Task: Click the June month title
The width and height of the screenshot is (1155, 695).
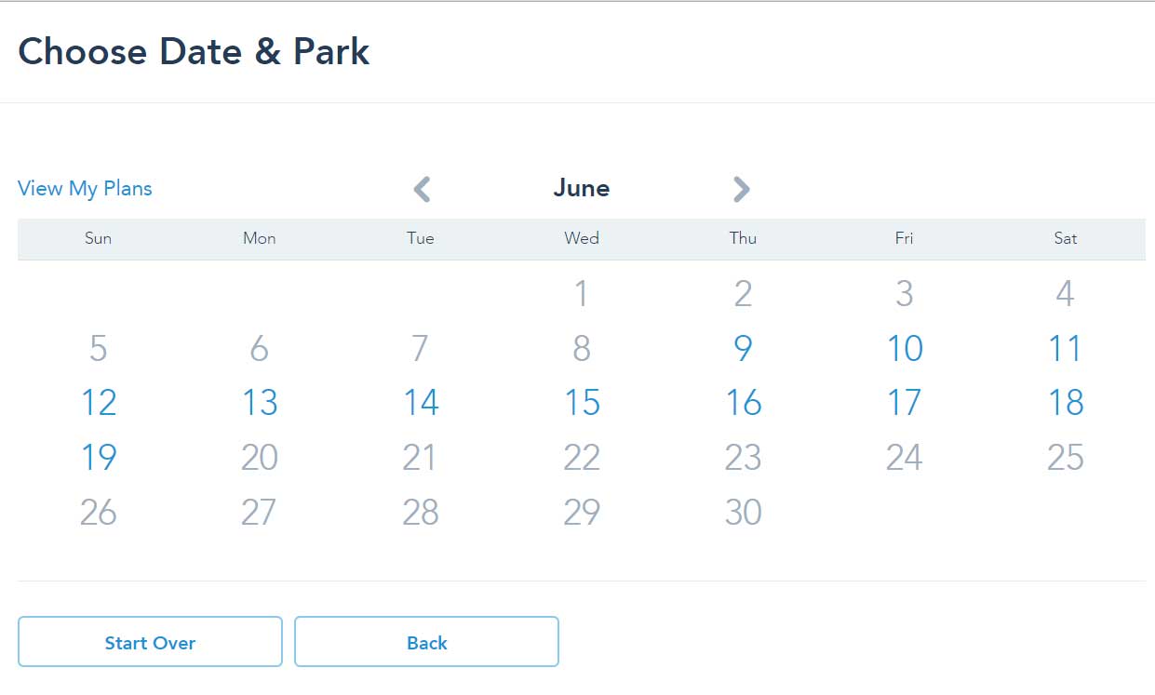Action: click(x=582, y=188)
